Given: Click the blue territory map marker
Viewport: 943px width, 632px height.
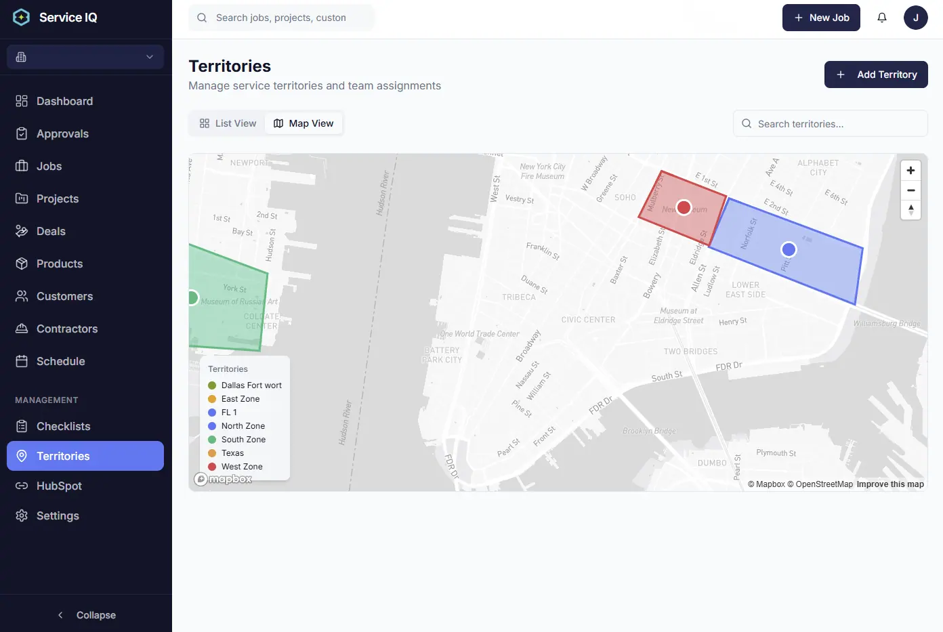Looking at the screenshot, I should 789,249.
